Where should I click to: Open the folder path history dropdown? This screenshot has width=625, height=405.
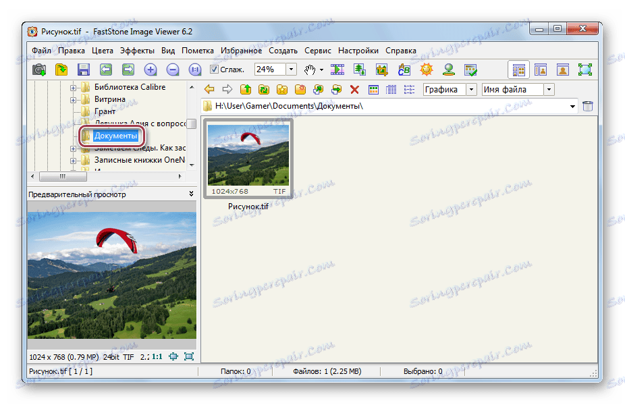pyautogui.click(x=572, y=107)
